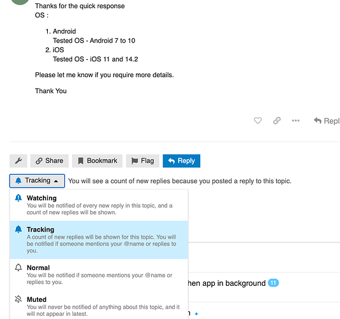This screenshot has height=319, width=340.
Task: Click the Normal outline bell icon
Action: click(18, 267)
